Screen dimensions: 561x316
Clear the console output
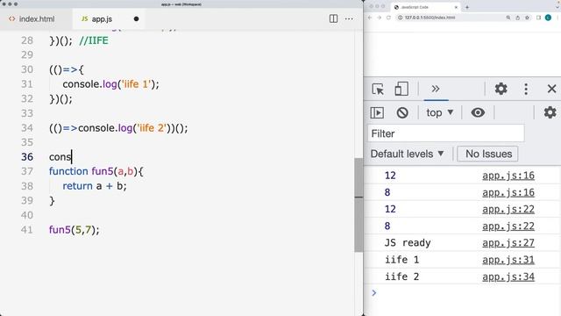coord(402,112)
